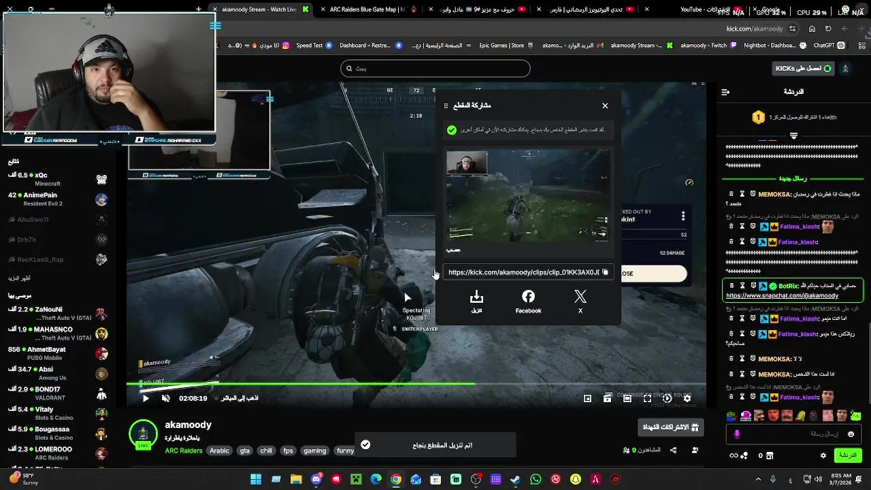Copy the clip URL with copy icon
The width and height of the screenshot is (871, 490).
[x=605, y=272]
